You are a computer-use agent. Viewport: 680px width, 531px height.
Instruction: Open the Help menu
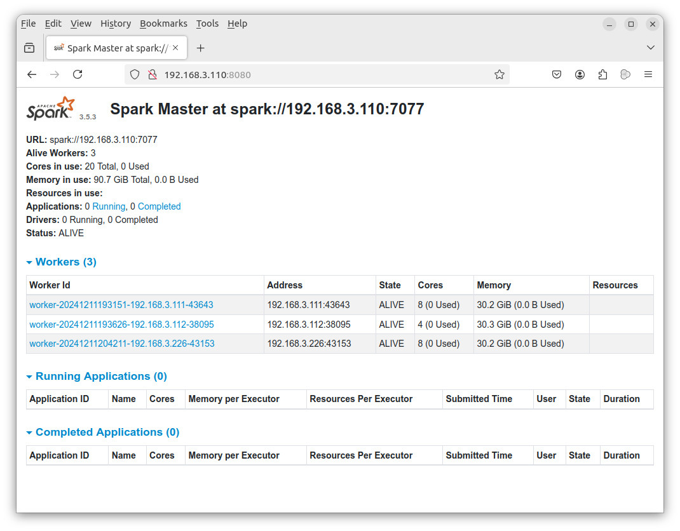pyautogui.click(x=237, y=24)
